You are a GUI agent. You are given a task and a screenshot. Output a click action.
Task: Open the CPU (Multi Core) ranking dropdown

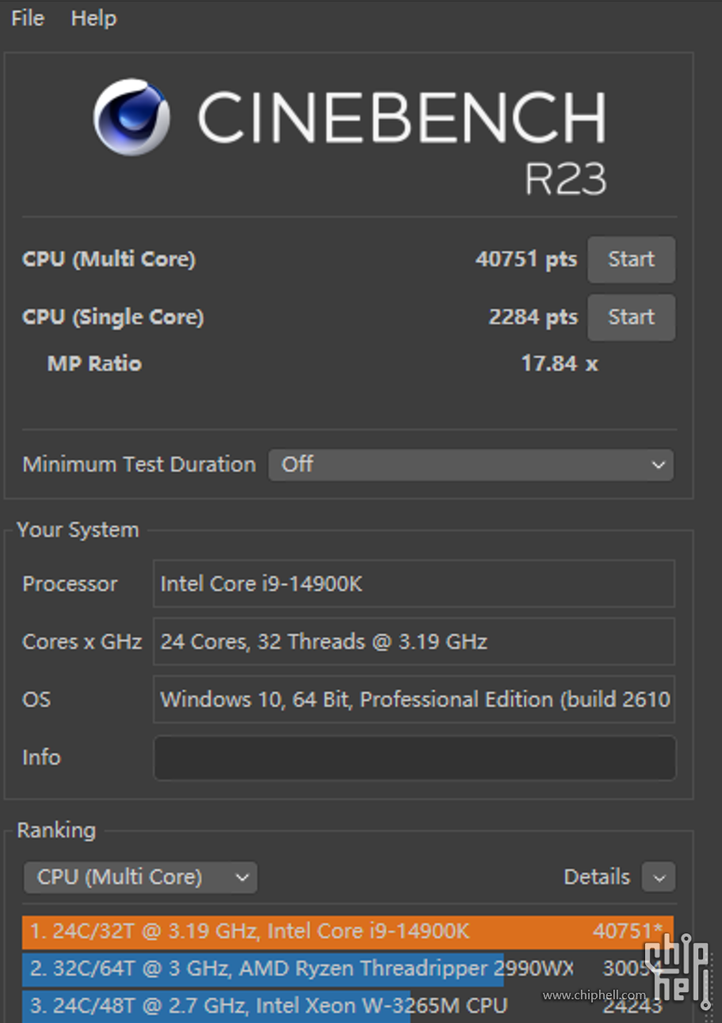140,877
